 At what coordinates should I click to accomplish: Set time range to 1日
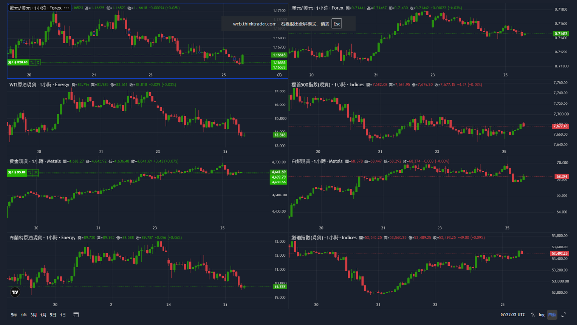(63, 315)
